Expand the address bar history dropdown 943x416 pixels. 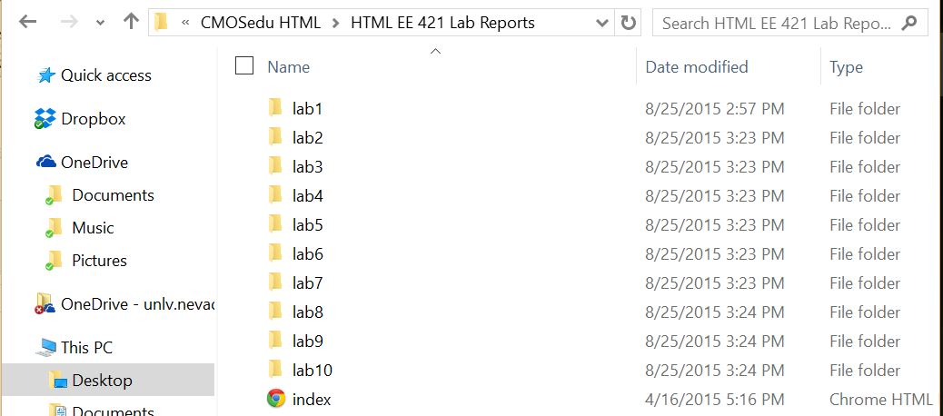(x=601, y=23)
